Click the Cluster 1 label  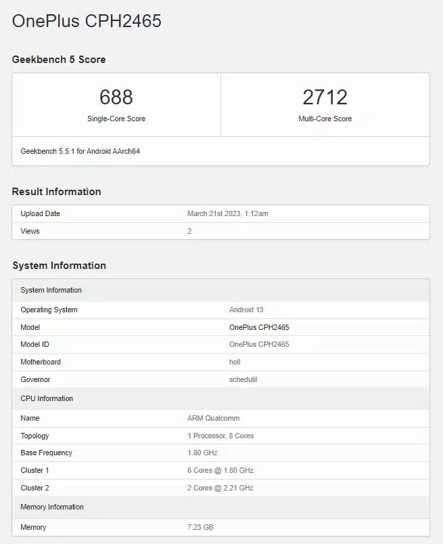pyautogui.click(x=34, y=470)
